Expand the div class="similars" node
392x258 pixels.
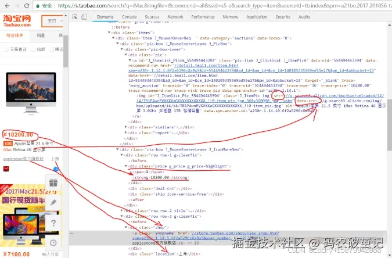126,127
